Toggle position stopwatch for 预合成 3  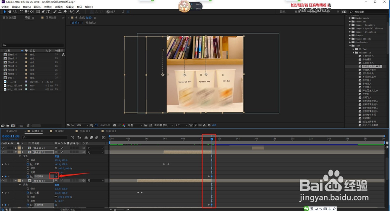coord(28,164)
